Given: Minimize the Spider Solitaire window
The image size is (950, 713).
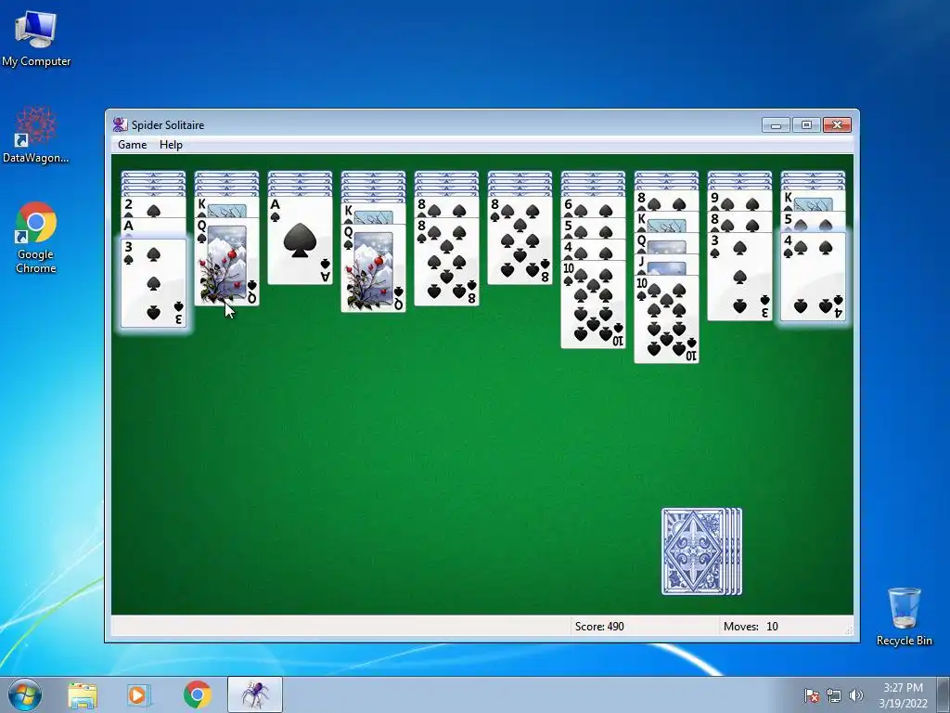Looking at the screenshot, I should (776, 125).
